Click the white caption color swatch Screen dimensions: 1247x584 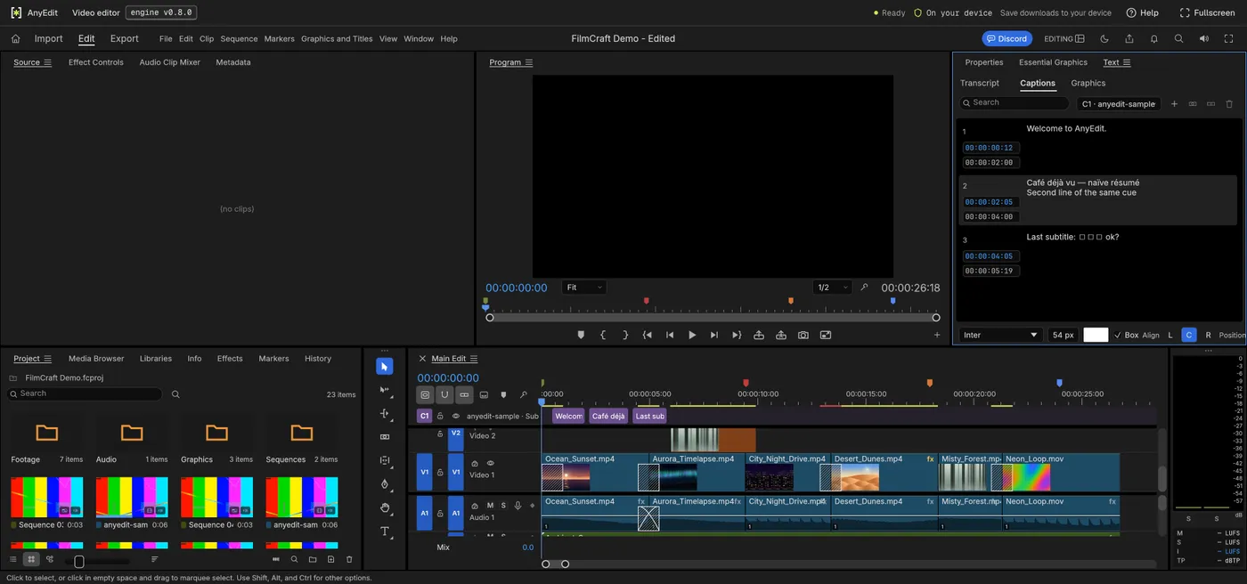[x=1096, y=335]
